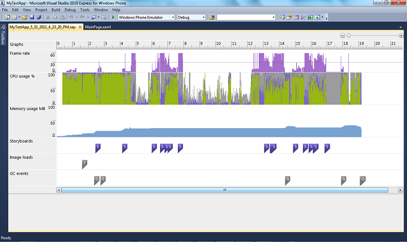This screenshot has height=242, width=407.
Task: Click the Save All toolbar icon
Action: click(39, 17)
